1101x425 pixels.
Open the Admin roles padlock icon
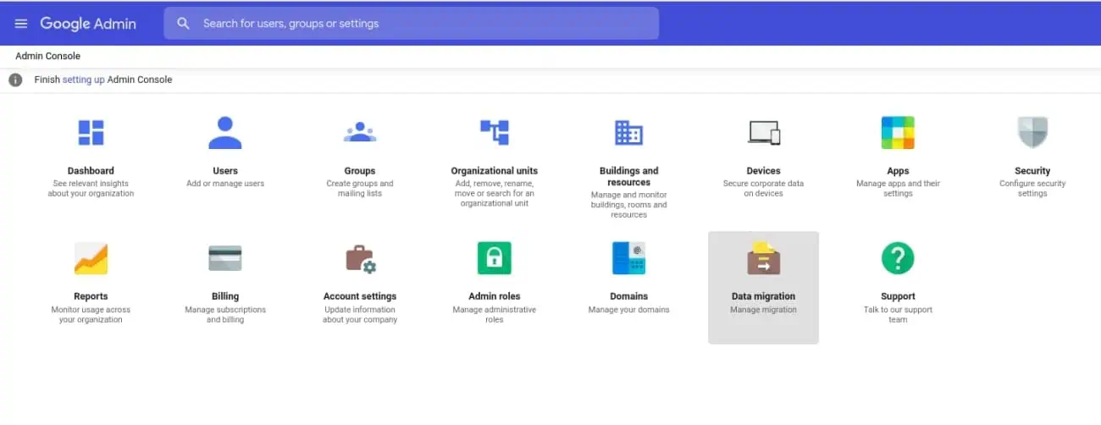495,258
